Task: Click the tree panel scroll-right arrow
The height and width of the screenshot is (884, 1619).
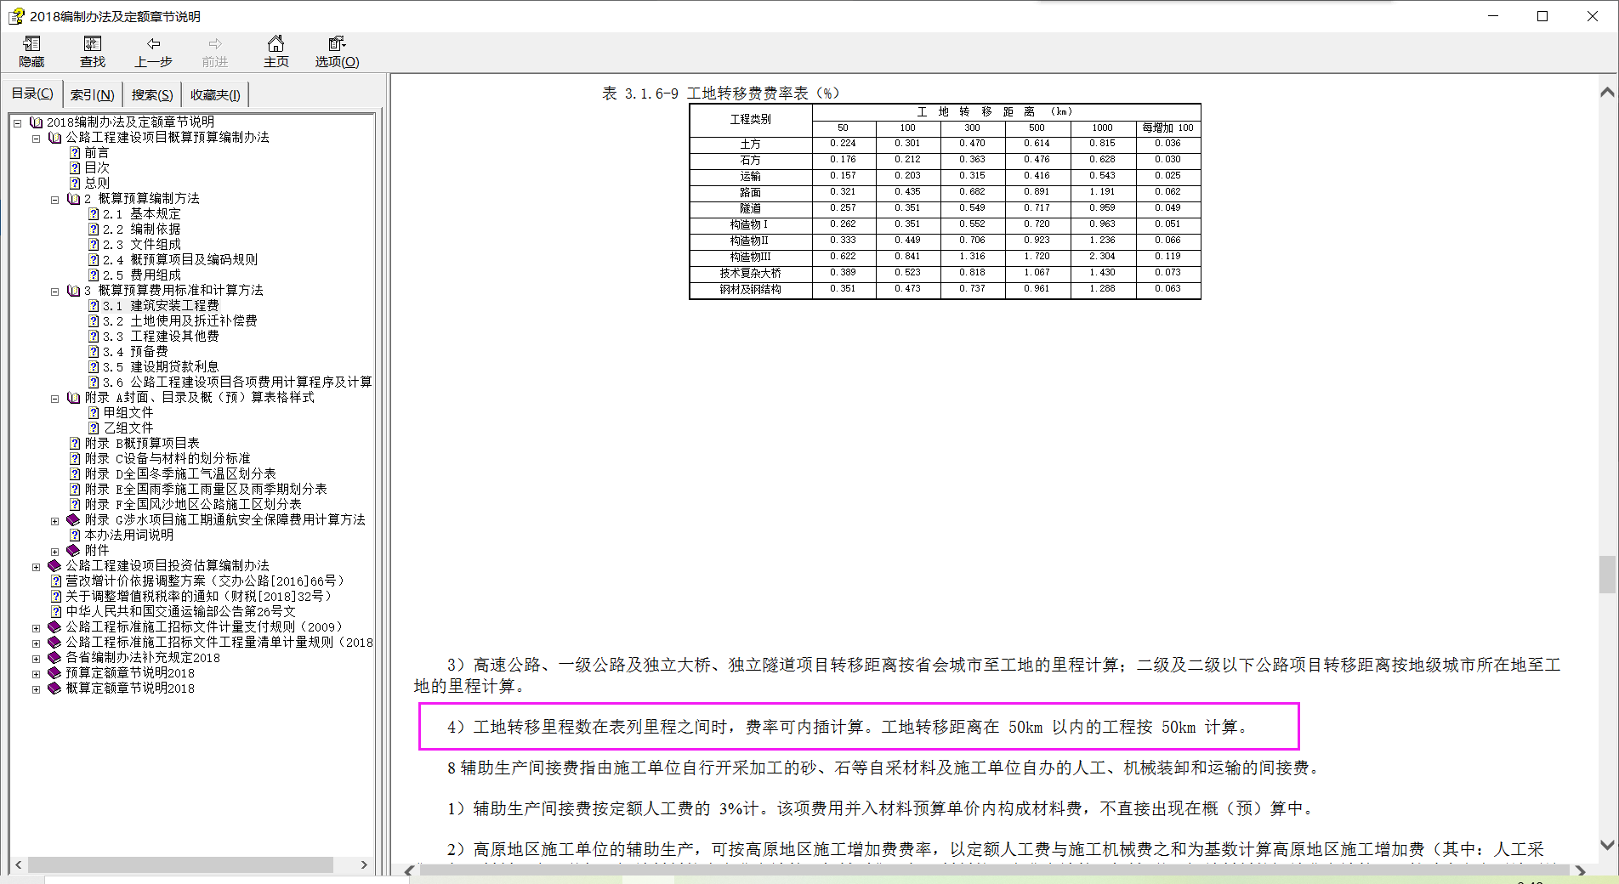Action: click(364, 864)
